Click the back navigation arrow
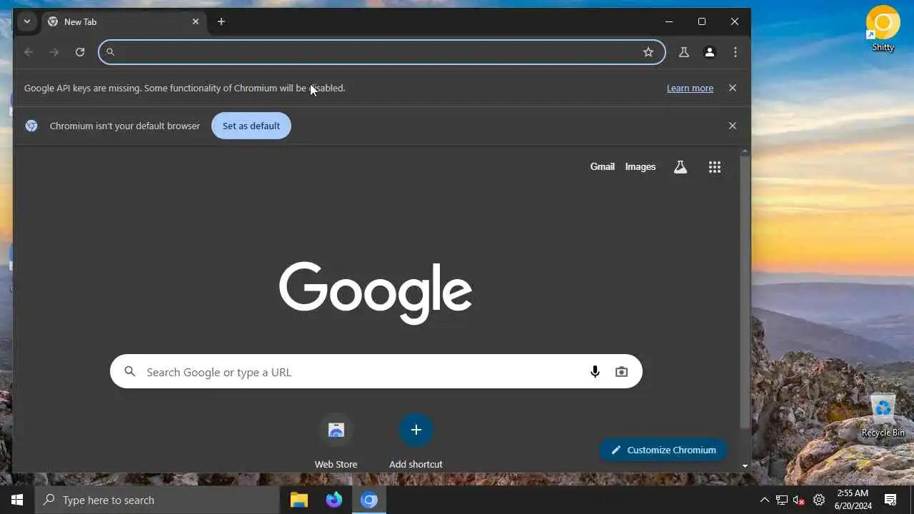The image size is (914, 514). [29, 52]
